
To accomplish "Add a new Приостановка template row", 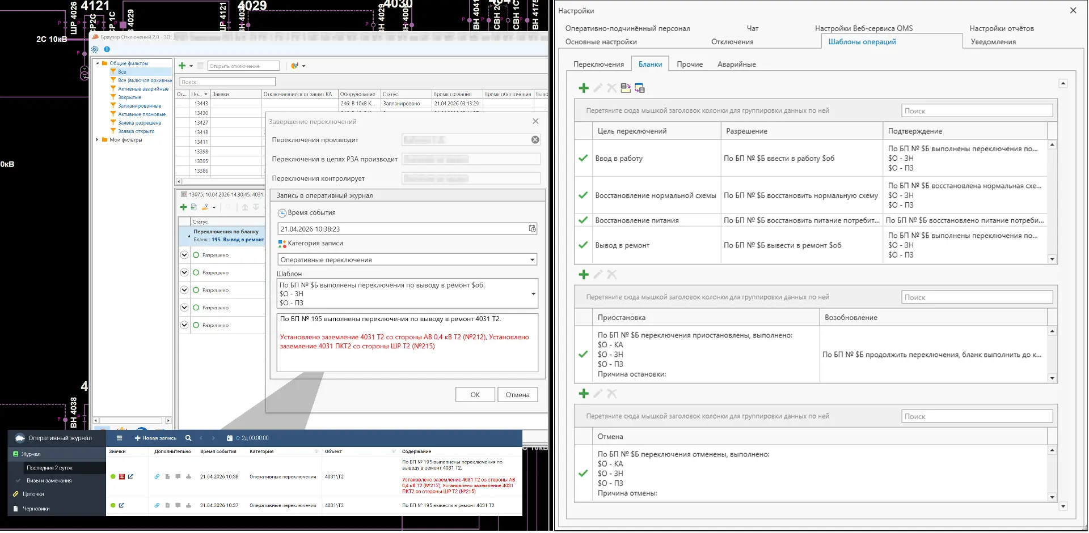I will pos(583,274).
